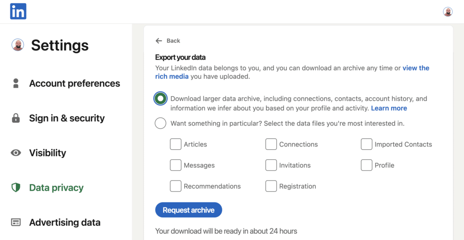
Task: Click the Account preferences person icon
Action: (x=16, y=83)
